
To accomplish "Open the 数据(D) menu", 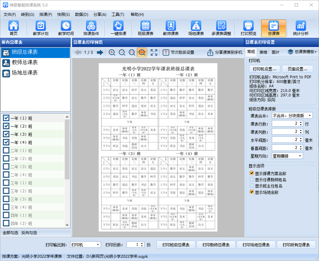I will point(82,15).
